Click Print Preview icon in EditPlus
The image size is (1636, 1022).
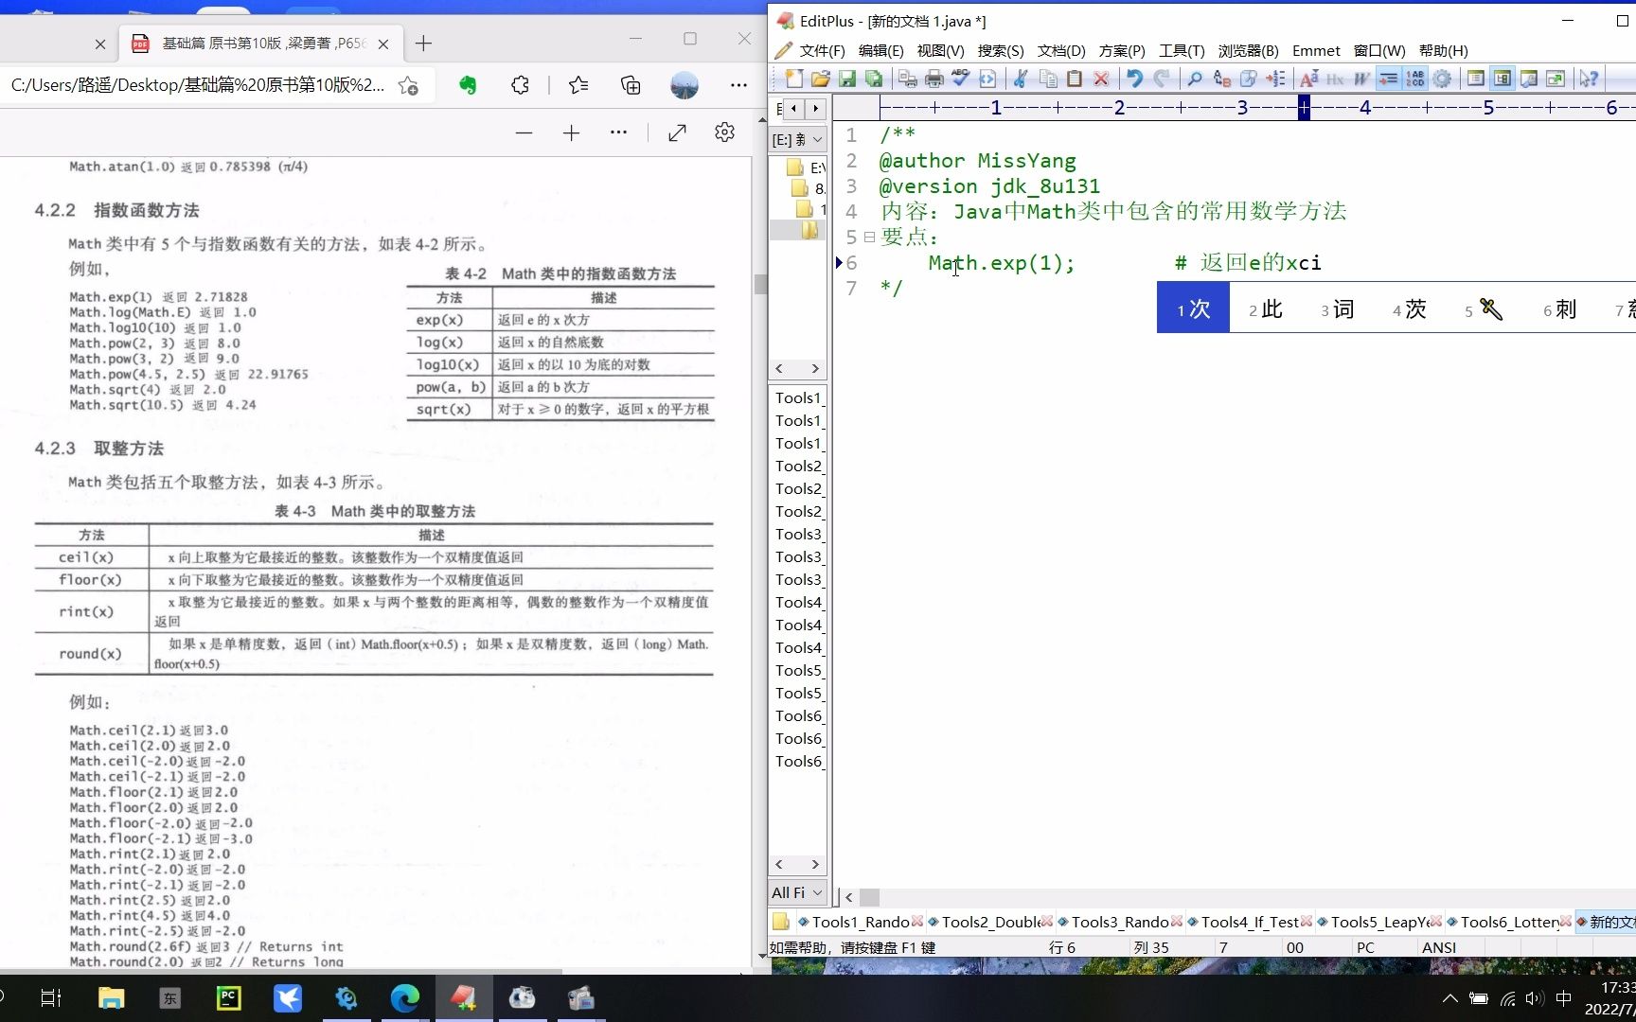click(x=907, y=79)
